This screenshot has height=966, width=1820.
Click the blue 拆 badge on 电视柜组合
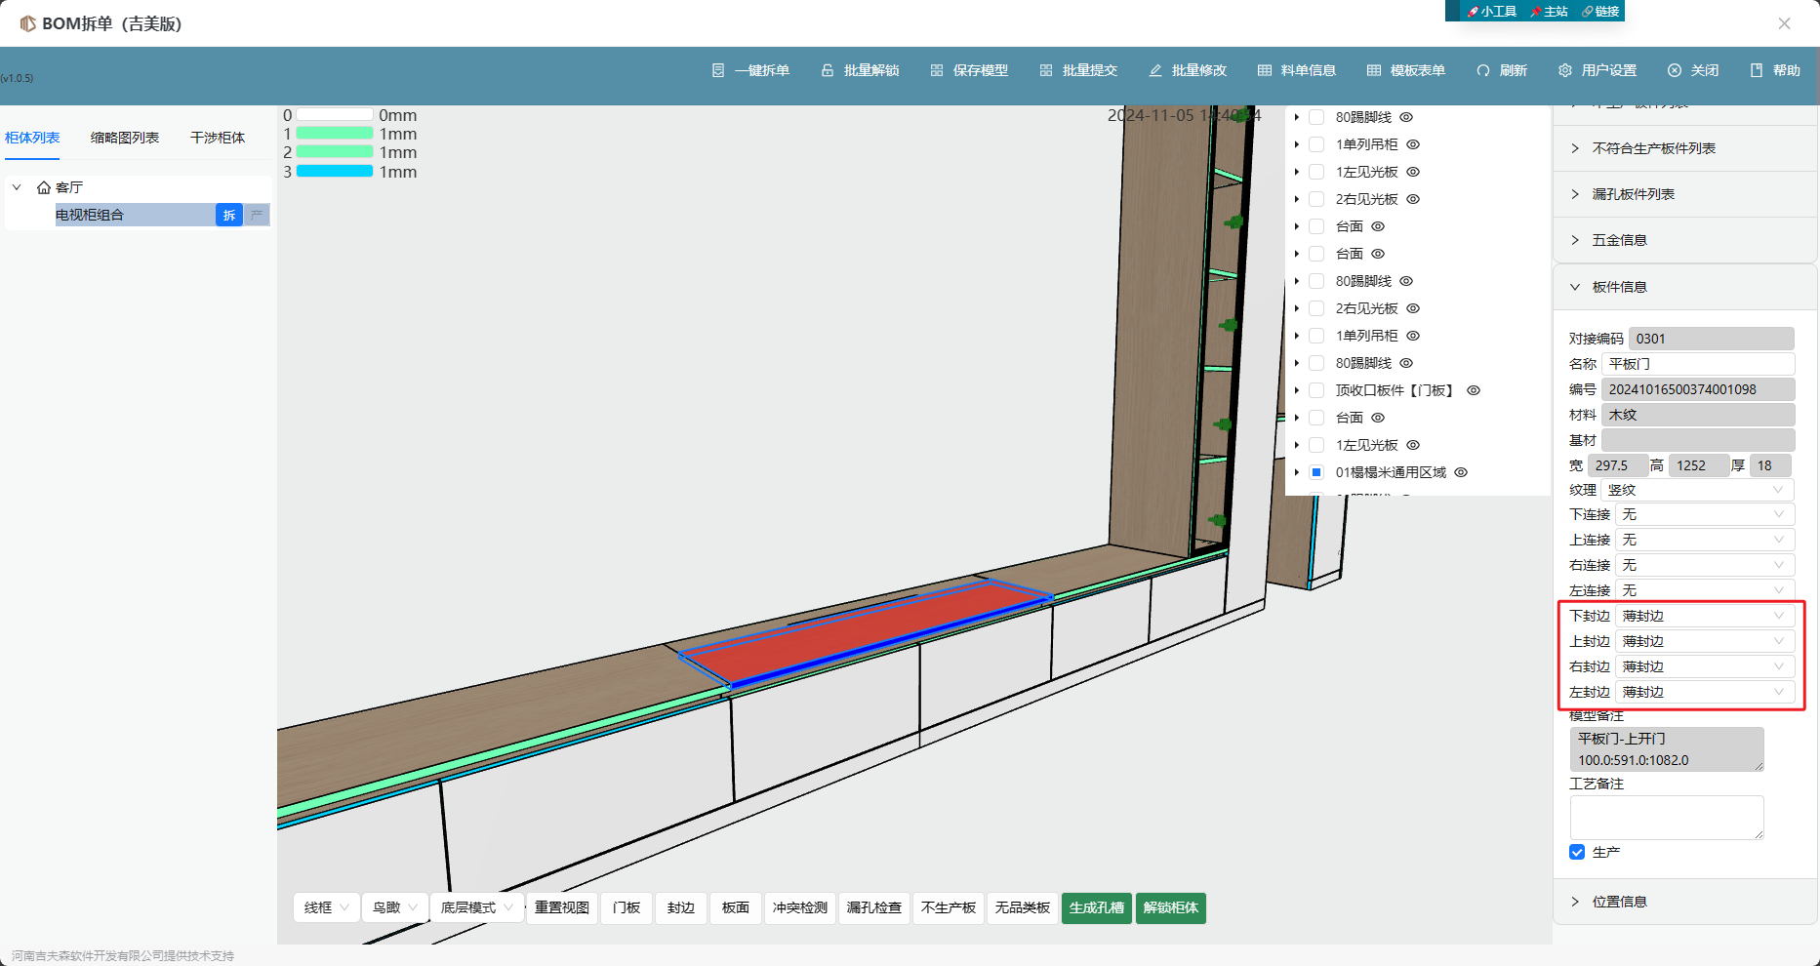tap(229, 215)
